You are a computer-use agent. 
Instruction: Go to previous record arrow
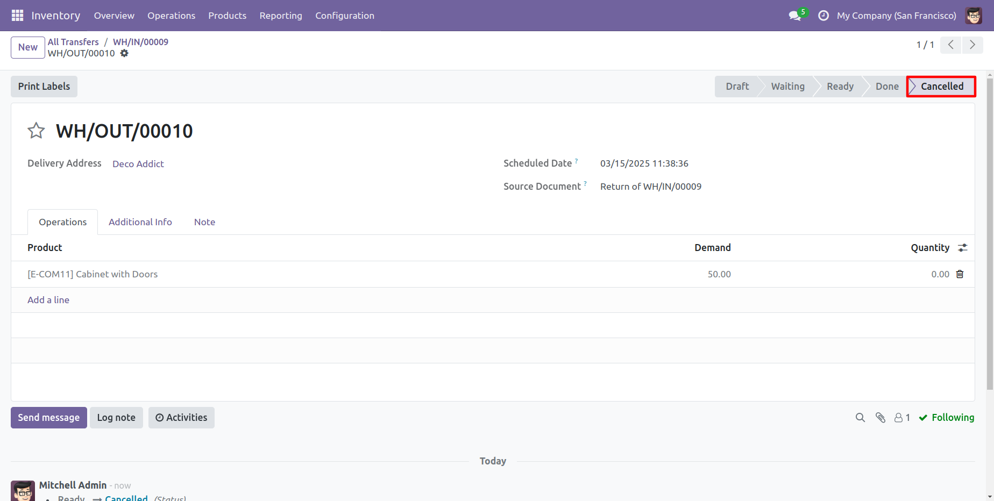pos(951,45)
